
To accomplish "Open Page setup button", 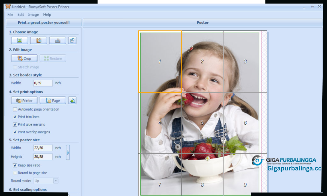I will pos(53,100).
